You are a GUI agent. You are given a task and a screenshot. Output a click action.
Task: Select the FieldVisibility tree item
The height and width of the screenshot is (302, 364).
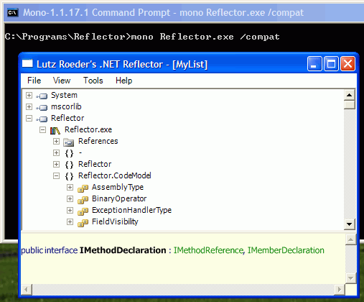pyautogui.click(x=115, y=221)
